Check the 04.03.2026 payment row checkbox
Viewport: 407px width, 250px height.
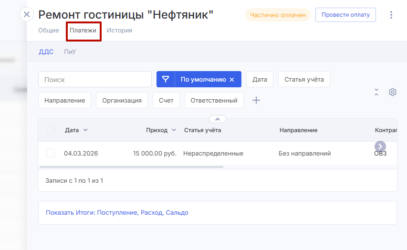[51, 153]
